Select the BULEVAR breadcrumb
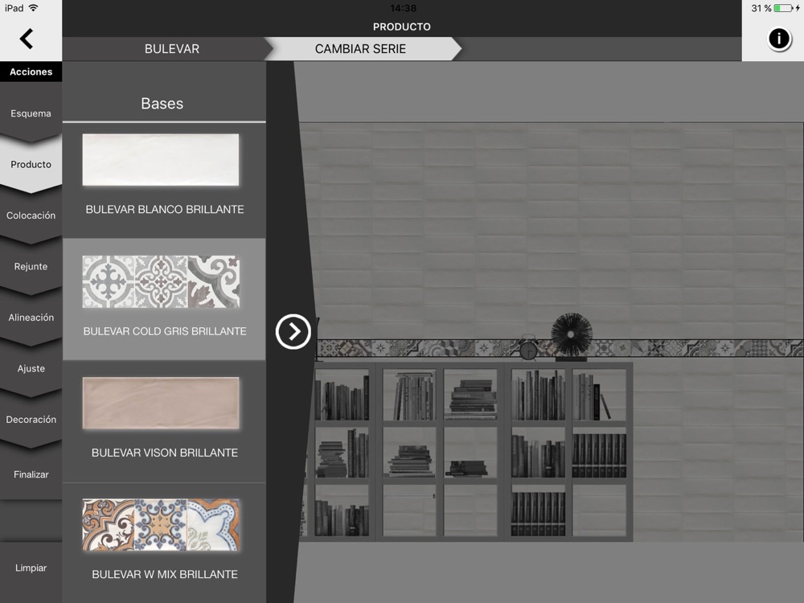 (172, 49)
